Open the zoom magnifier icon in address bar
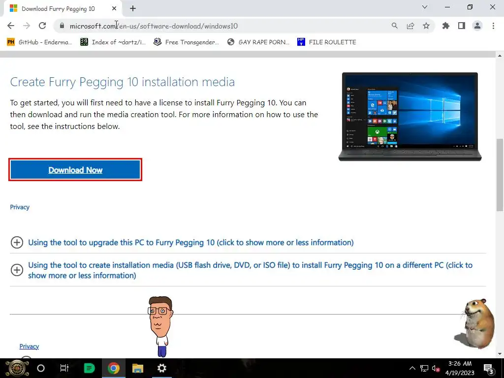The image size is (504, 378). [394, 26]
